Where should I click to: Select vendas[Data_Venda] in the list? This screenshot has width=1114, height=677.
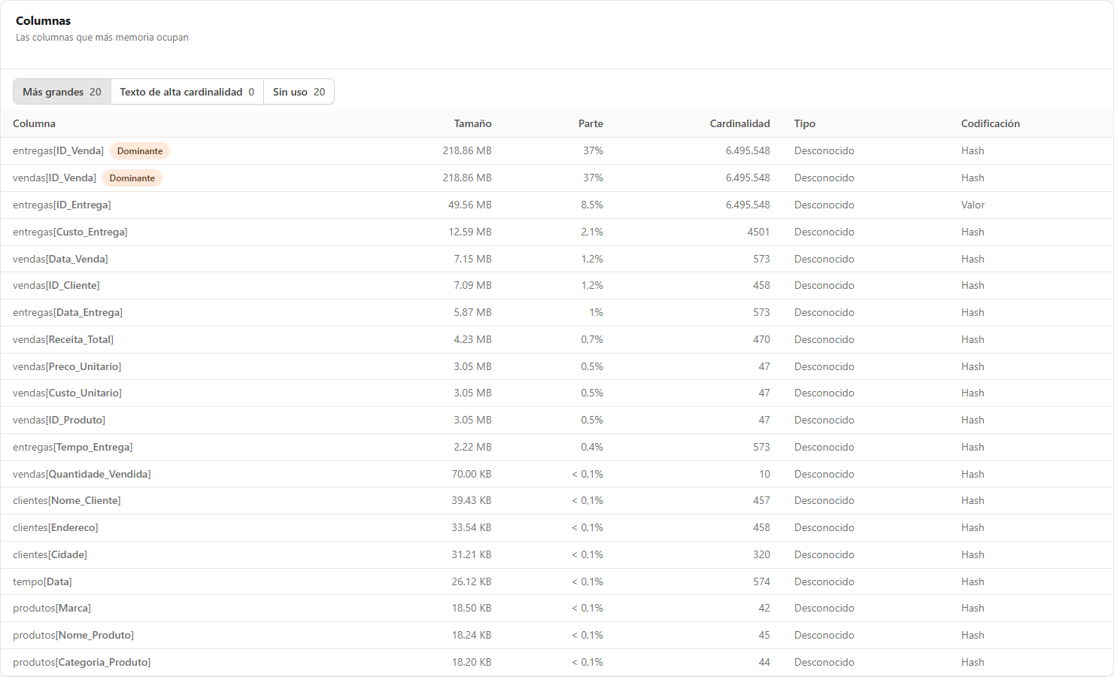(60, 259)
